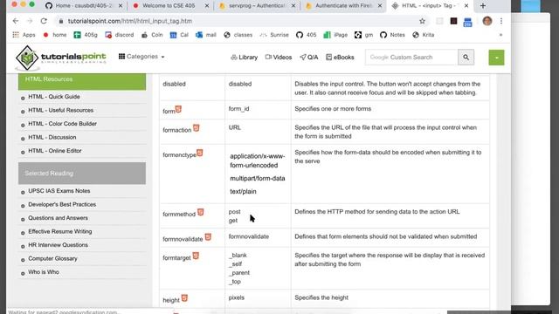Screen dimensions: 559x314
Task: Open Questions and Answers link
Action: tap(59, 218)
